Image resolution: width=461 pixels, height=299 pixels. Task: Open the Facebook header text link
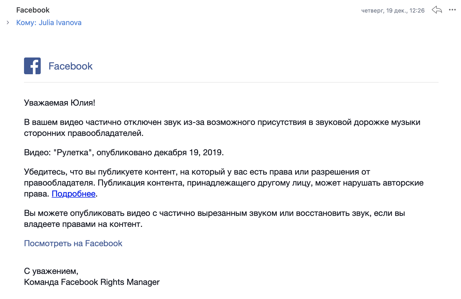[70, 66]
